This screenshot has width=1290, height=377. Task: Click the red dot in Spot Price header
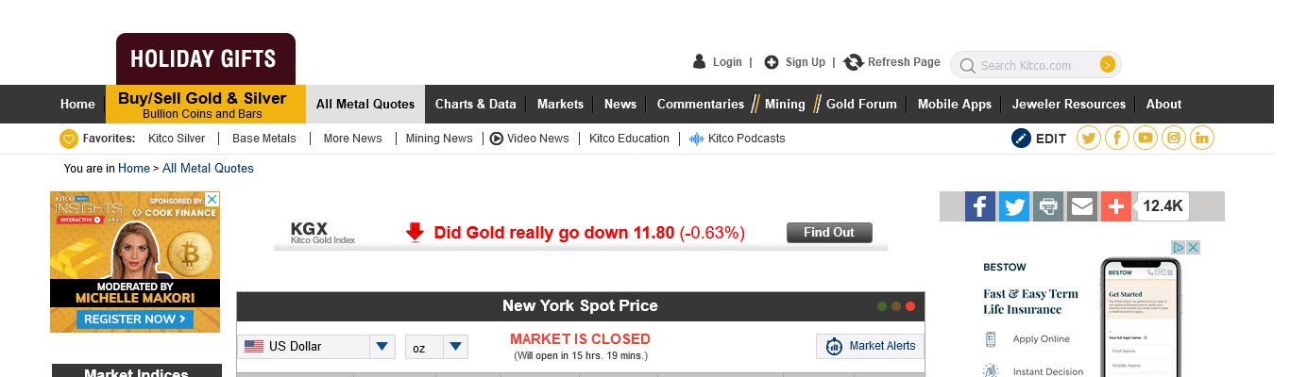click(910, 306)
